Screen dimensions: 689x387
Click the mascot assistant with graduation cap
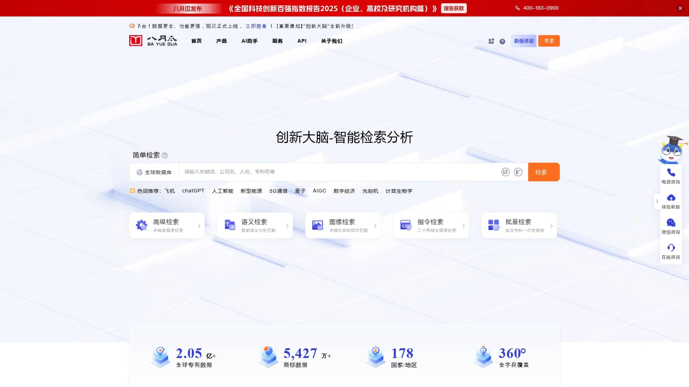tap(672, 150)
